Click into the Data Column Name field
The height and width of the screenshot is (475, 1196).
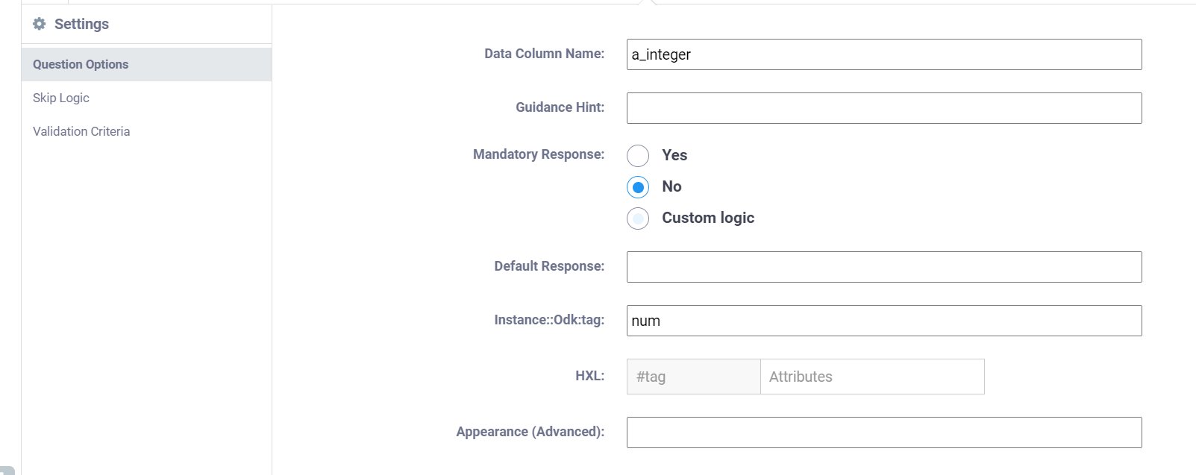click(884, 54)
